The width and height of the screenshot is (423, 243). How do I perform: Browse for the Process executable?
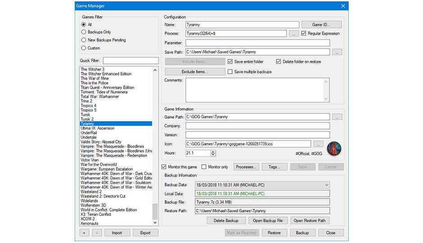tap(294, 33)
